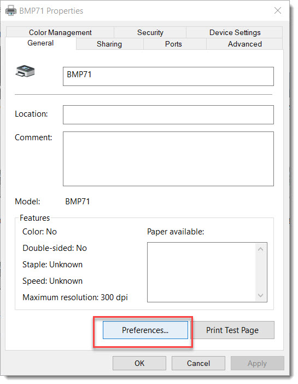Click the Paper available list down arrow
The width and height of the screenshot is (298, 384).
click(x=261, y=295)
